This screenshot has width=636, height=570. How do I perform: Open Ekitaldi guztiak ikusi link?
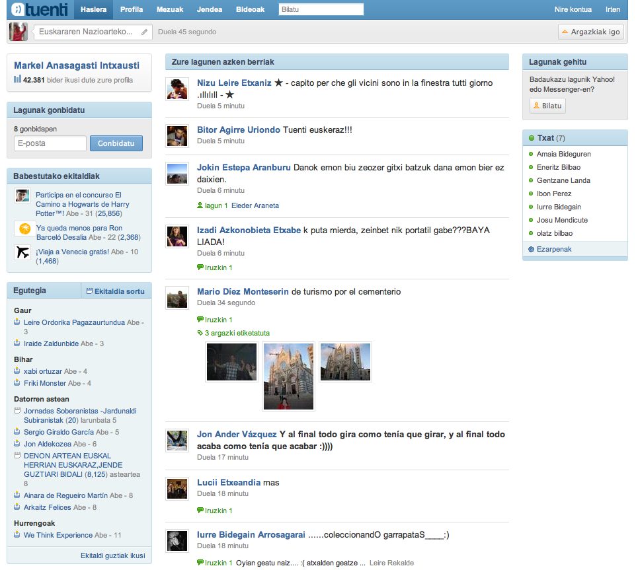[113, 555]
